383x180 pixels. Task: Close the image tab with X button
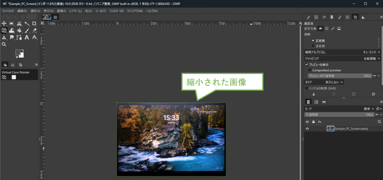(55, 17)
